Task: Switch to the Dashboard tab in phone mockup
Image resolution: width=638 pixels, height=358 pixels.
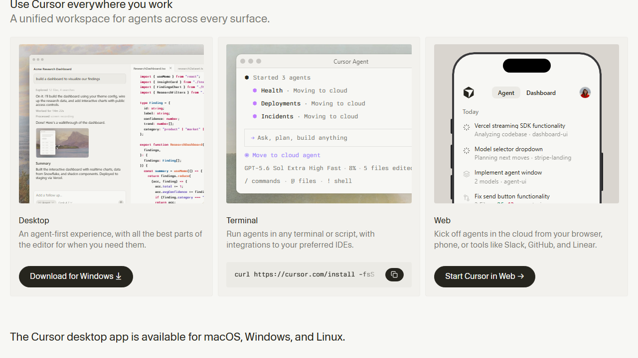Action: tap(541, 93)
